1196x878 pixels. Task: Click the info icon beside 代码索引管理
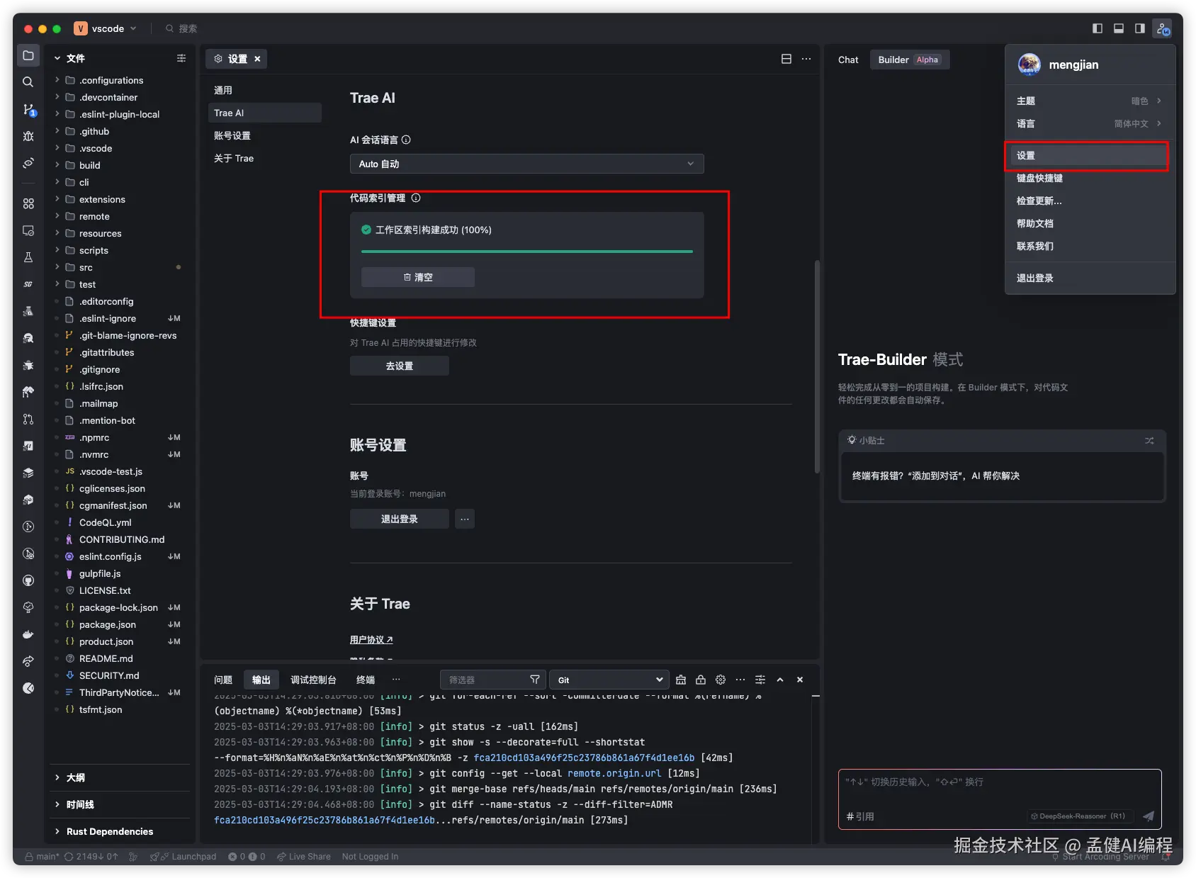[x=416, y=198]
